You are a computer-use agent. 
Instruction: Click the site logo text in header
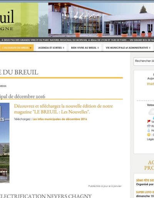click(7, 20)
